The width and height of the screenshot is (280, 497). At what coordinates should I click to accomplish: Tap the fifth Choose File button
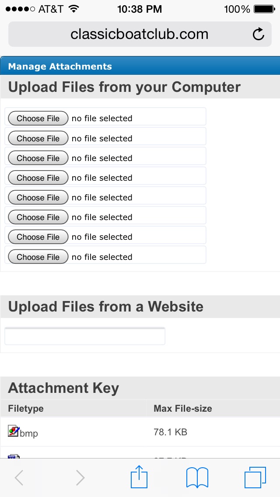[38, 198]
